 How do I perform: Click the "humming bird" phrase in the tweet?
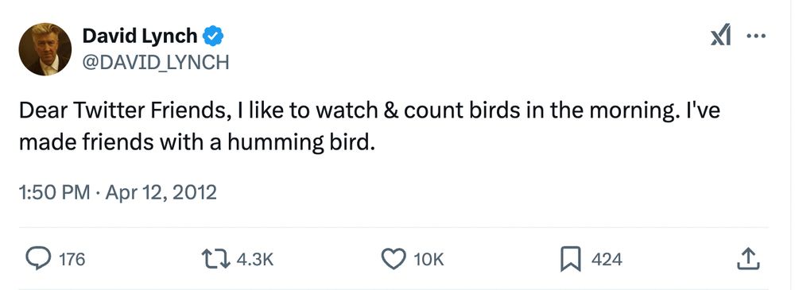point(301,143)
